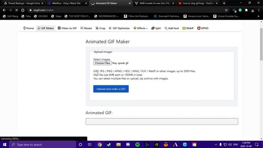Open the volume tray icon

230,144
